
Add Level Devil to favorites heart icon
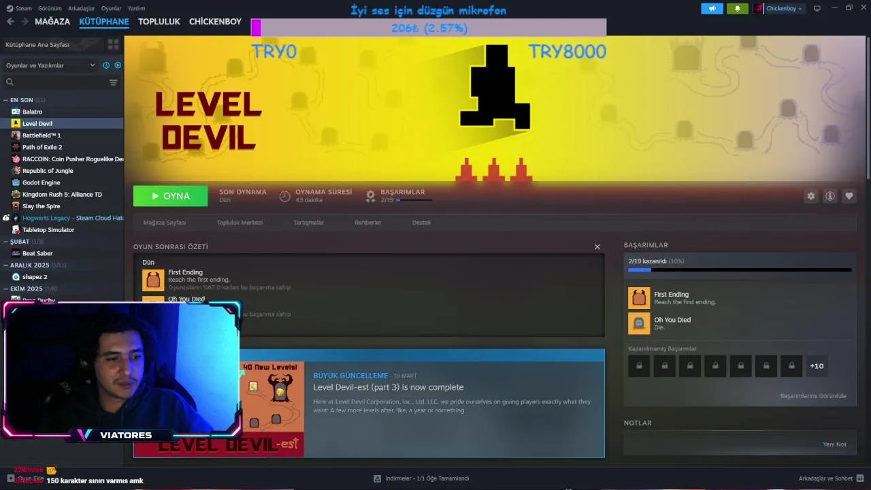pyautogui.click(x=849, y=196)
